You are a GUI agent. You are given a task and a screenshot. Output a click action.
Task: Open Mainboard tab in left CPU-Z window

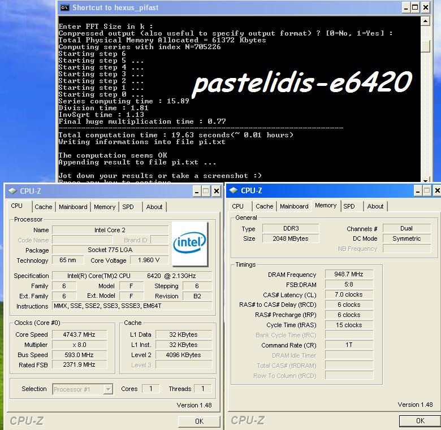coord(73,207)
